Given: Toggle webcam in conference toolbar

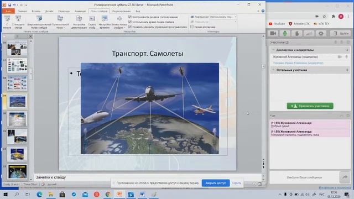Looking at the screenshot, I should pyautogui.click(x=273, y=34).
